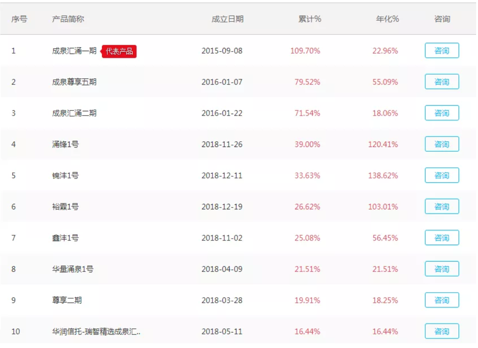Select date cell 2018-04-09
478x348 pixels.
pos(222,269)
